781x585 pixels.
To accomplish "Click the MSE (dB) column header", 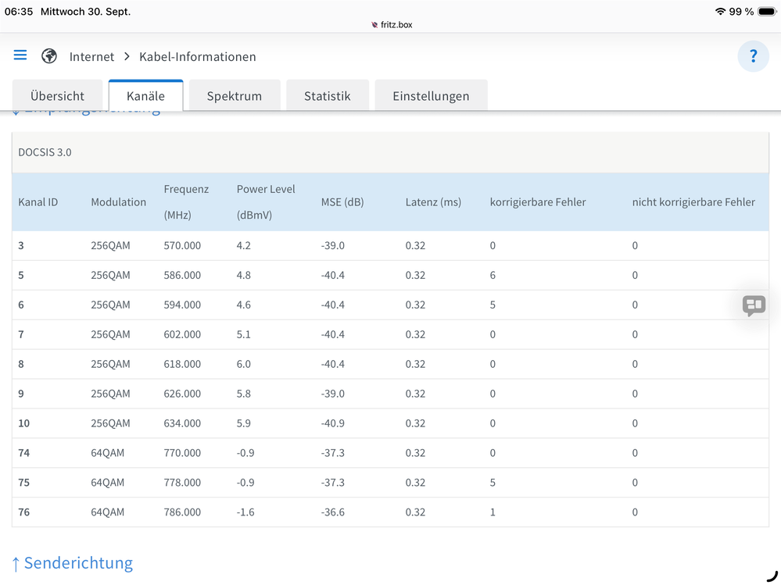I will coord(342,202).
